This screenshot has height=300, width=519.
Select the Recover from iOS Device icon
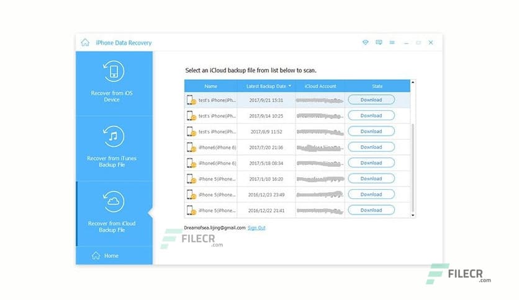coord(114,71)
